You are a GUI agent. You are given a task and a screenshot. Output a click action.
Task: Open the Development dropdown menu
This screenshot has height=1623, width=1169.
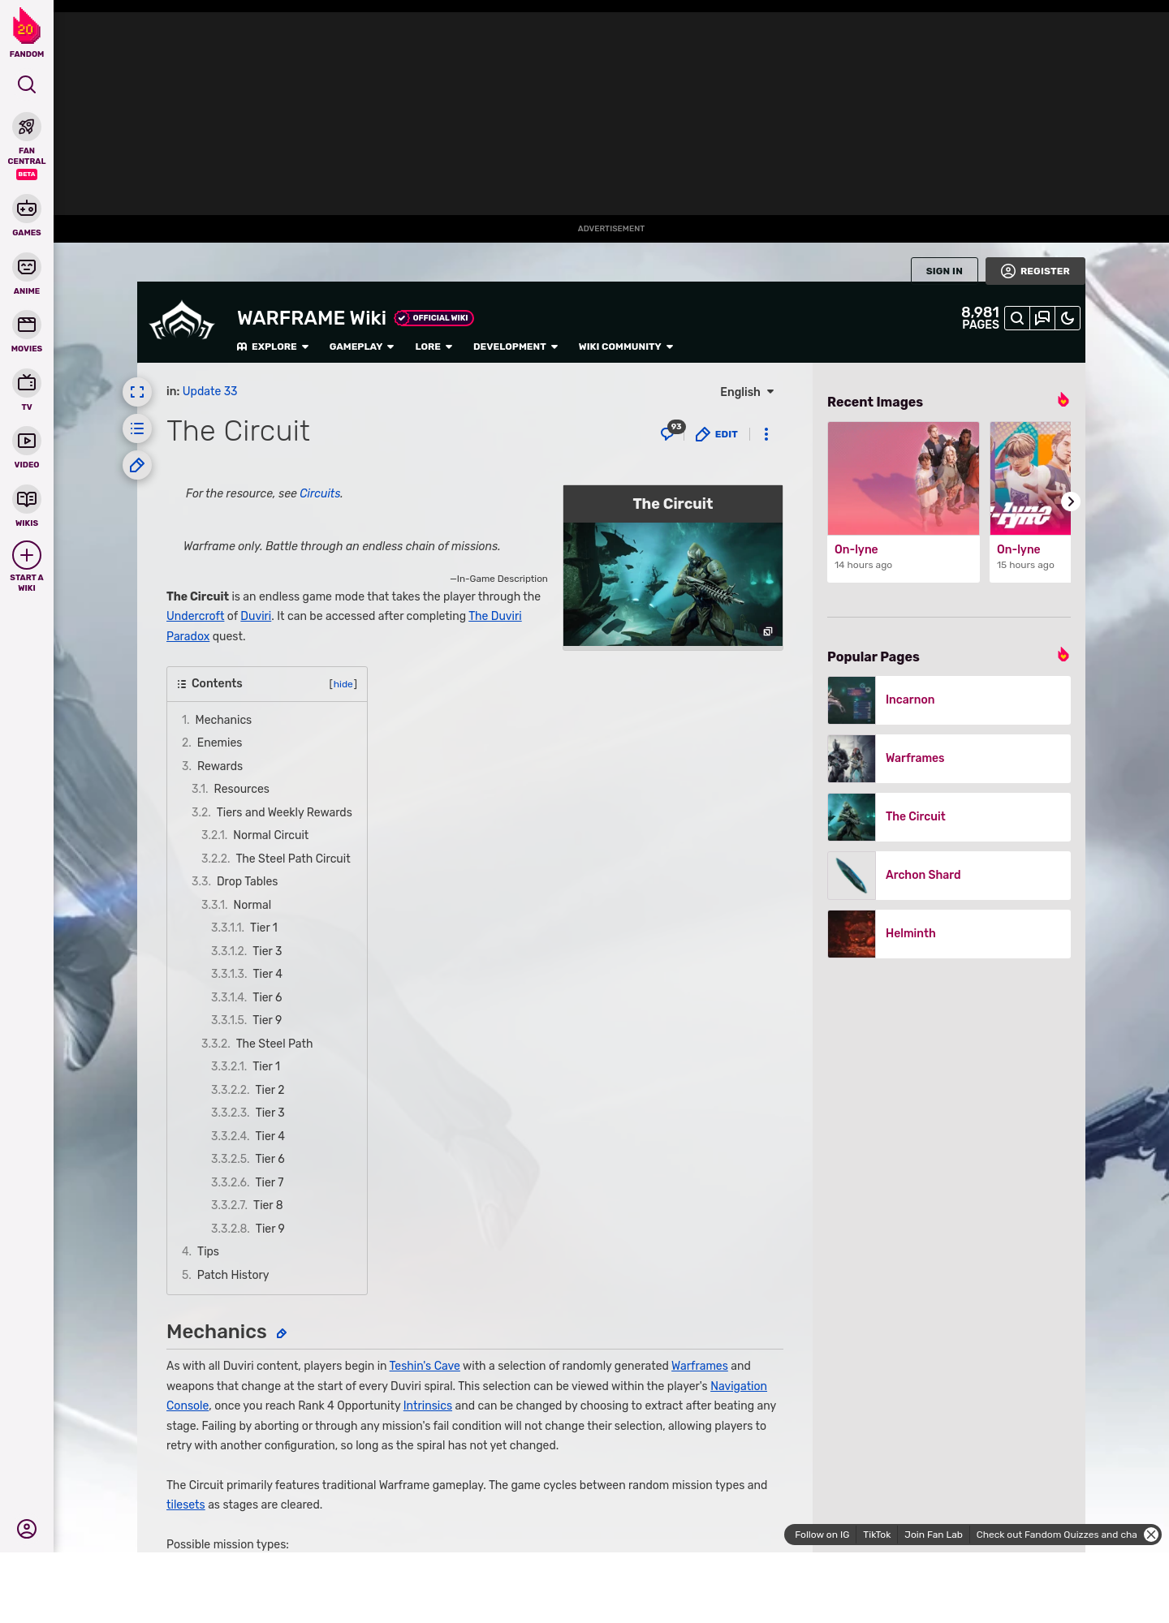(x=515, y=347)
